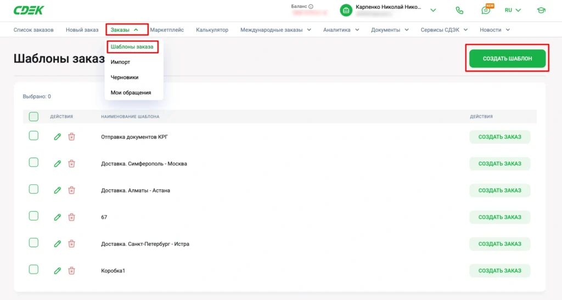562x300 pixels.
Task: Click the Выбрано: 0 counter
Action: [37, 97]
